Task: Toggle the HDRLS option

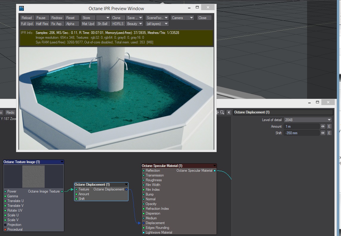Action: 118,24
